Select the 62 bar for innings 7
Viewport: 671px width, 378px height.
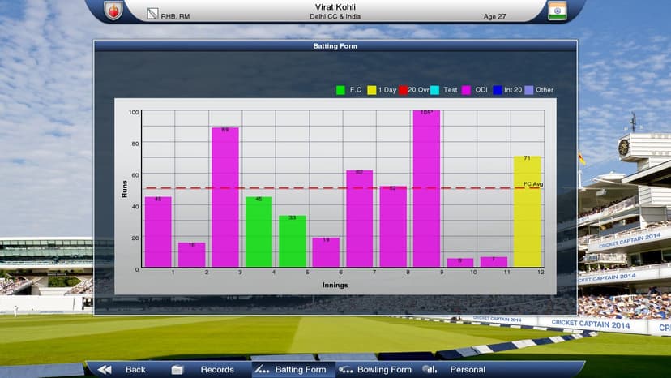(360, 219)
